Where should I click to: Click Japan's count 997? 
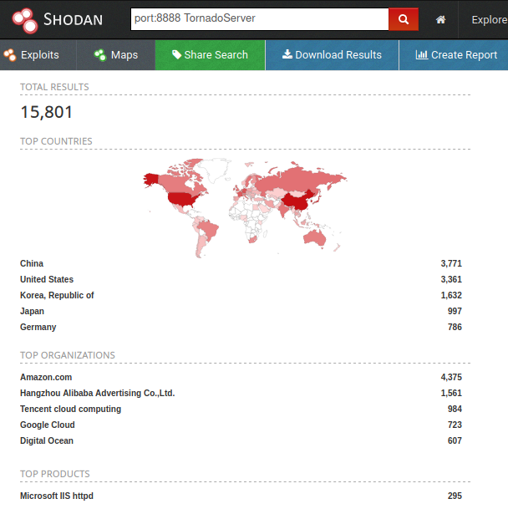(x=455, y=311)
